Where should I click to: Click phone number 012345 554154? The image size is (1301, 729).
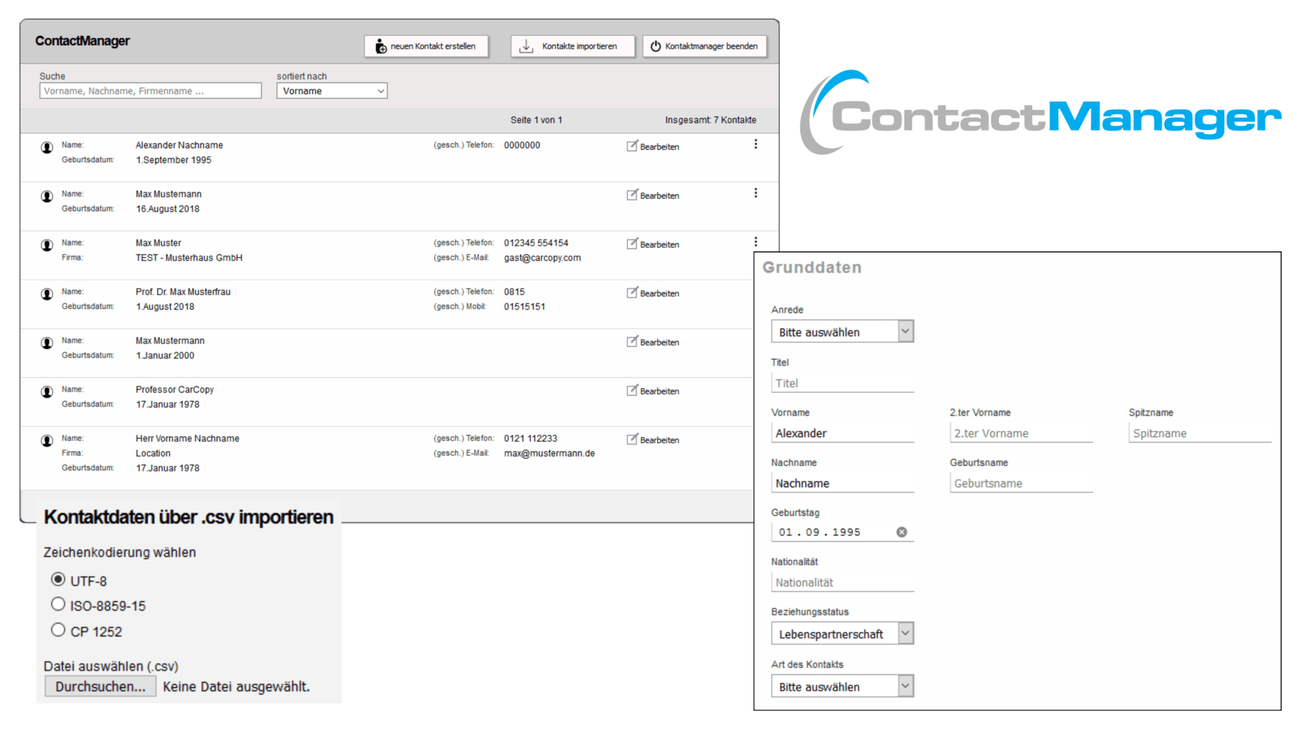click(536, 243)
